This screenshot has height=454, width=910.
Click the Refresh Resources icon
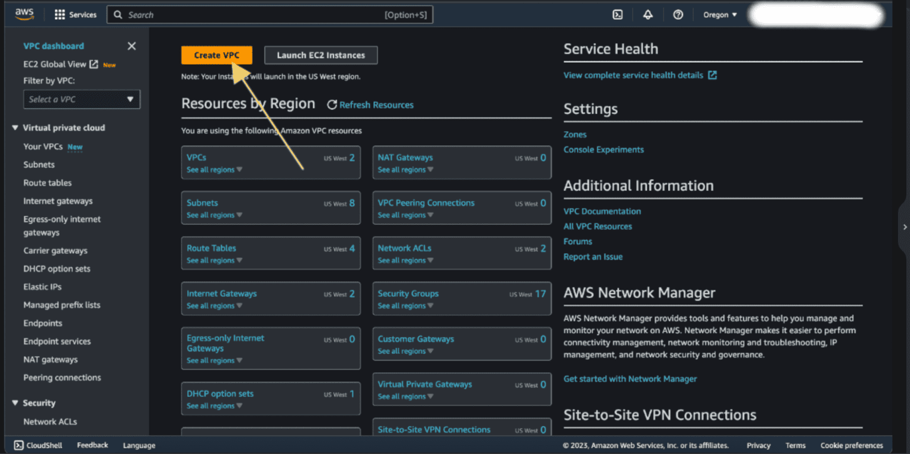pos(332,105)
